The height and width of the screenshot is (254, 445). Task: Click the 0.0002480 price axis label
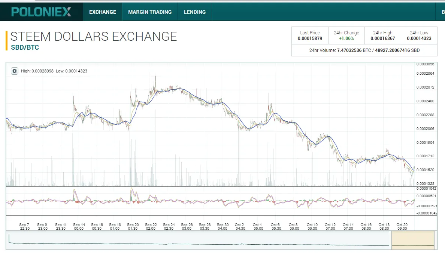pyautogui.click(x=425, y=101)
